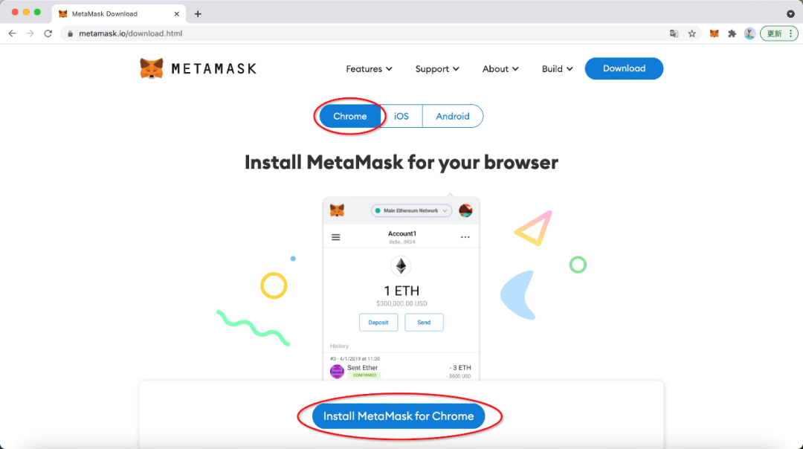Click the Chrome three-dot menu icon
803x449 pixels.
790,33
